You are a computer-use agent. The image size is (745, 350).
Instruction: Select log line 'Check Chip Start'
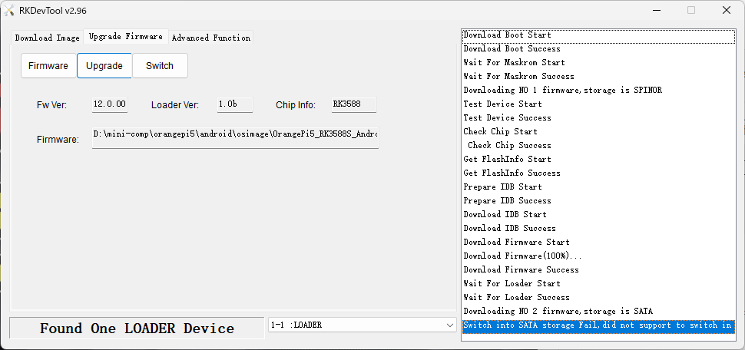coord(598,131)
